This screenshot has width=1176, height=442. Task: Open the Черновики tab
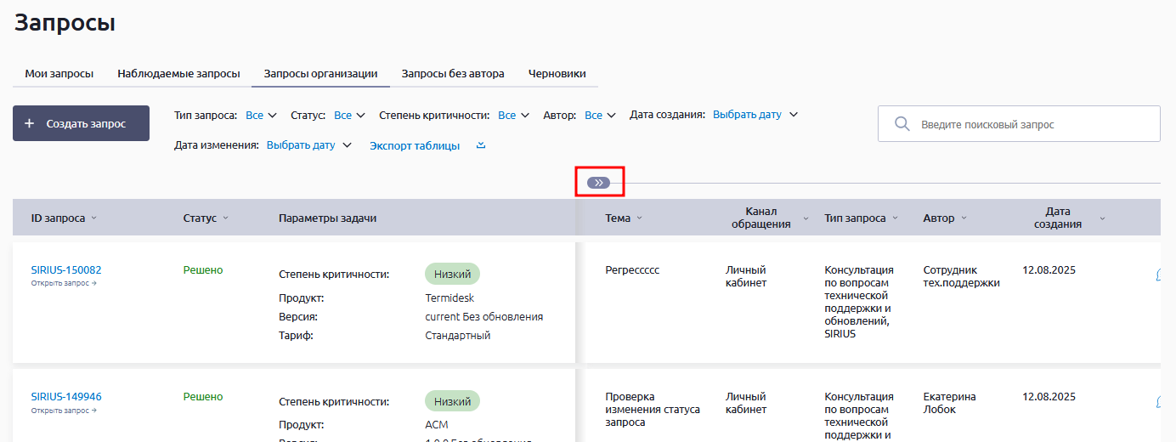(x=557, y=74)
